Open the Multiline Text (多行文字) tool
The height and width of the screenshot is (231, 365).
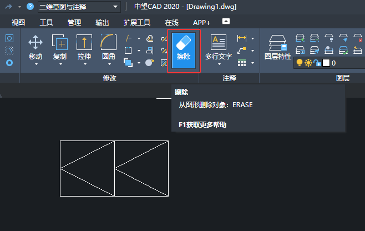click(219, 47)
